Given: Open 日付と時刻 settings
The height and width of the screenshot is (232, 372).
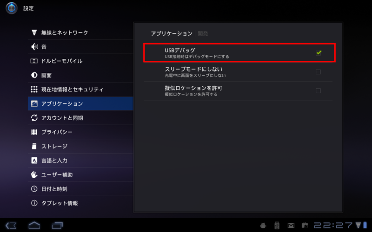Looking at the screenshot, I should 80,189.
